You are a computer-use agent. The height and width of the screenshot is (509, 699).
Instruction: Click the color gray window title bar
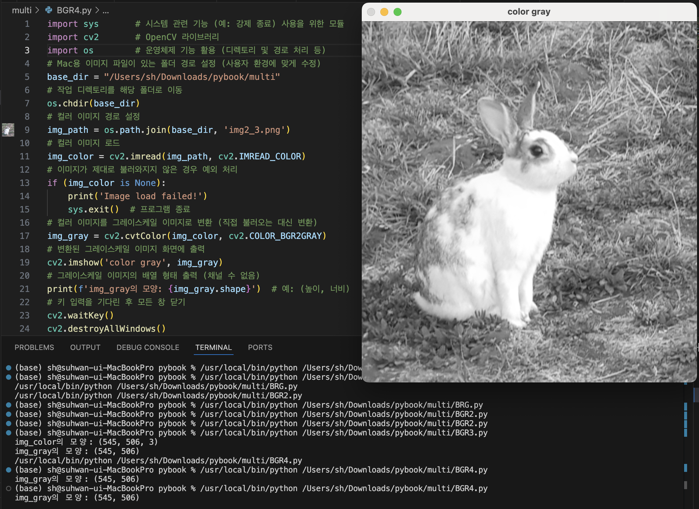click(529, 12)
